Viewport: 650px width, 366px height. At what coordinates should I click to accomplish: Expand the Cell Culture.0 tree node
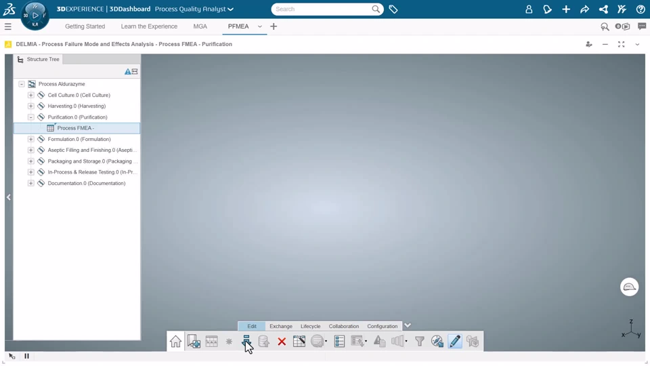pyautogui.click(x=30, y=95)
